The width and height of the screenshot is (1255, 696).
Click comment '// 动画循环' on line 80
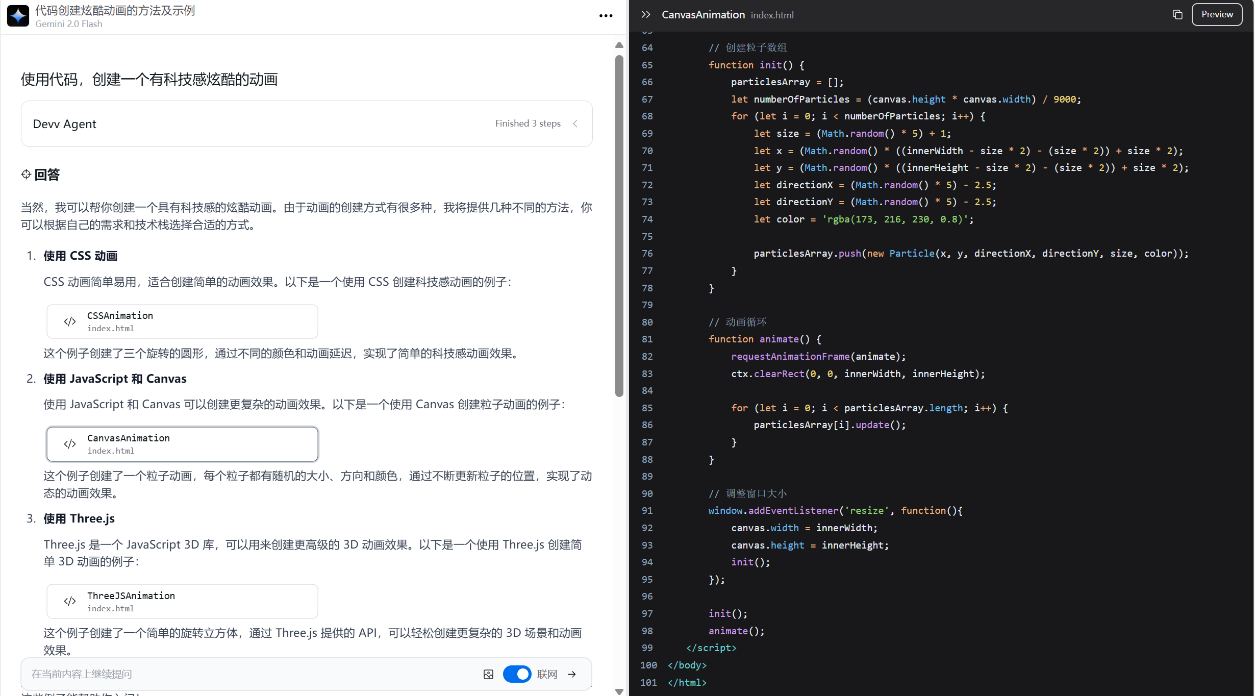[737, 322]
